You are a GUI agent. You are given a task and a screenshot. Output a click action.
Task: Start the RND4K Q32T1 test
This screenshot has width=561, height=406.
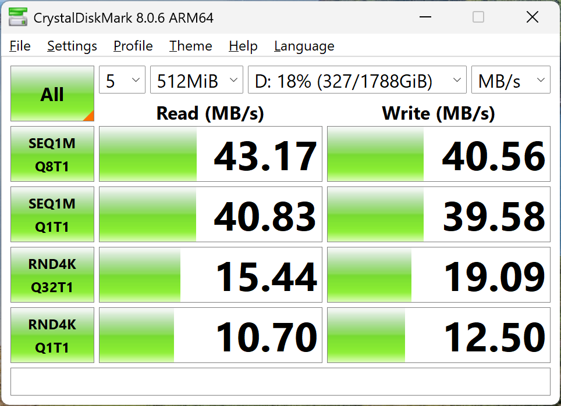coord(52,275)
